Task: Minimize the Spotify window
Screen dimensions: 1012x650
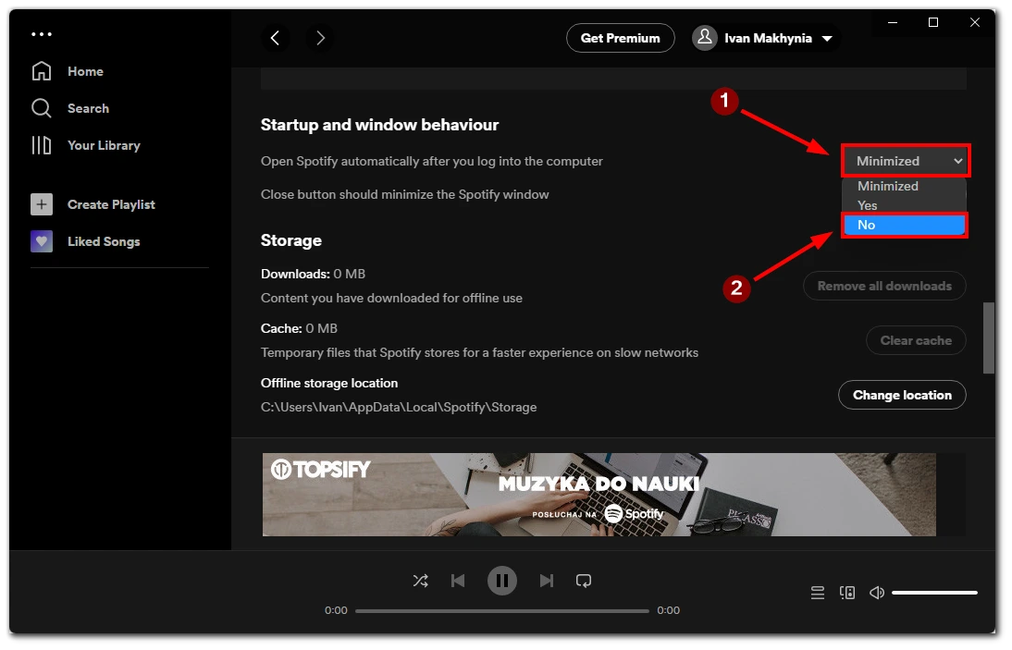Action: click(x=893, y=22)
